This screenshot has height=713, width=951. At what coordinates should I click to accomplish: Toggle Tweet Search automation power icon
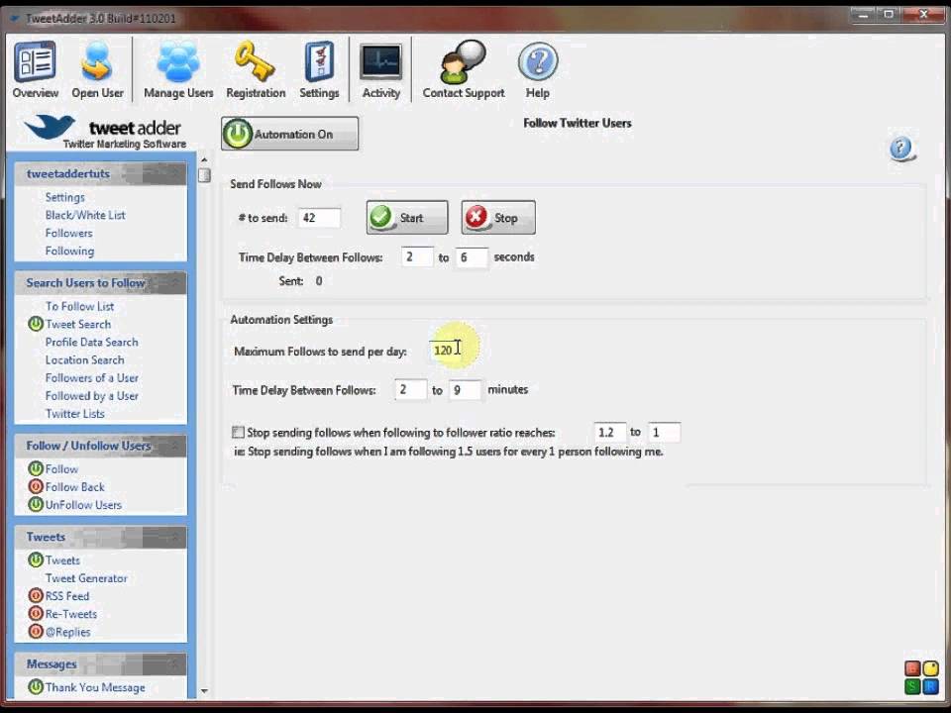(36, 324)
